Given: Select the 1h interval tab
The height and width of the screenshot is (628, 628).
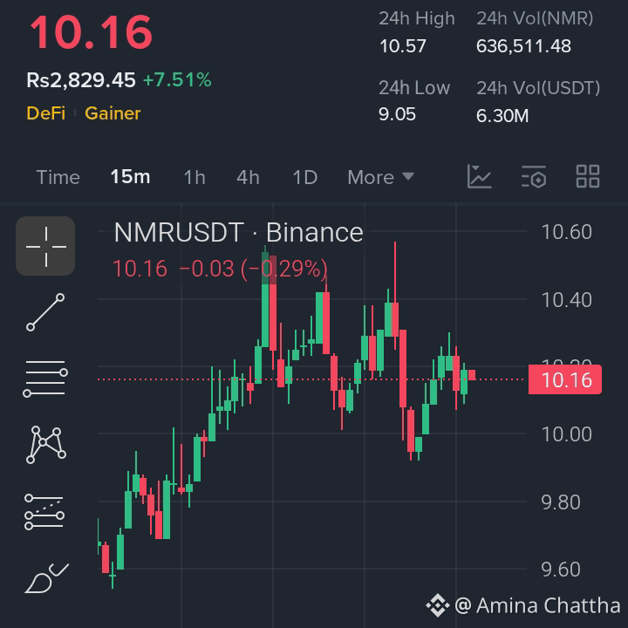Looking at the screenshot, I should (x=195, y=177).
